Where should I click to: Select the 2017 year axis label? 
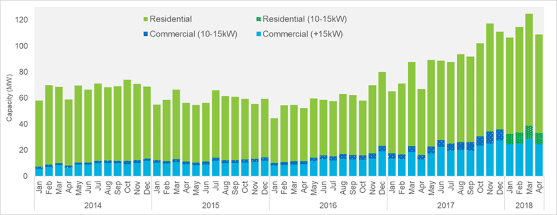tap(445, 205)
